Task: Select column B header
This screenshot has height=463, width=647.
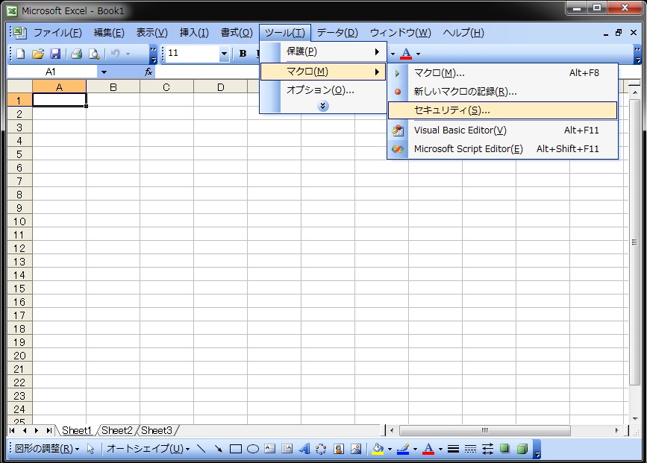Action: click(x=113, y=87)
